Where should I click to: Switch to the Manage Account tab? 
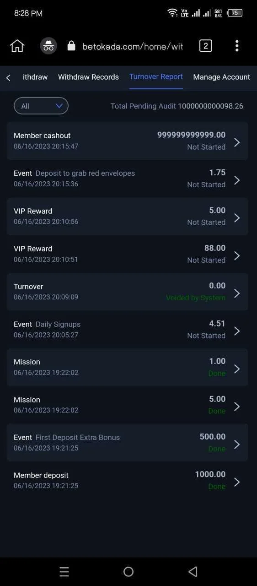pos(221,77)
